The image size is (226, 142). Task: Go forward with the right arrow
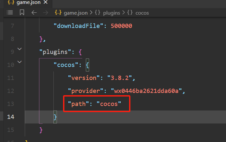[46, 13]
